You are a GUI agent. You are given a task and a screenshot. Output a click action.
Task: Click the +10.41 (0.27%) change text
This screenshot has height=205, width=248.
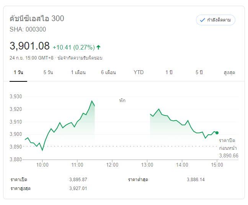click(x=73, y=47)
